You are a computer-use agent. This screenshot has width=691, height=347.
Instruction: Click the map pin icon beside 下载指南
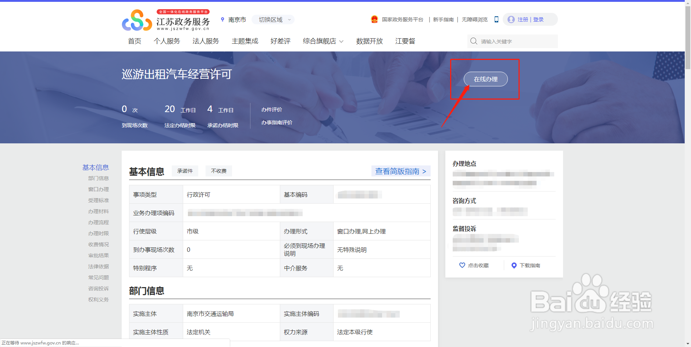[514, 265]
